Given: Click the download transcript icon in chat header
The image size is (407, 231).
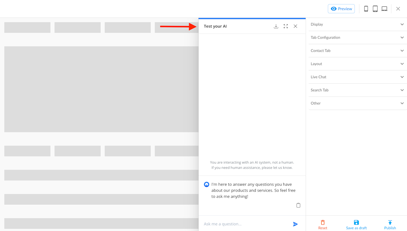Looking at the screenshot, I should pyautogui.click(x=276, y=26).
